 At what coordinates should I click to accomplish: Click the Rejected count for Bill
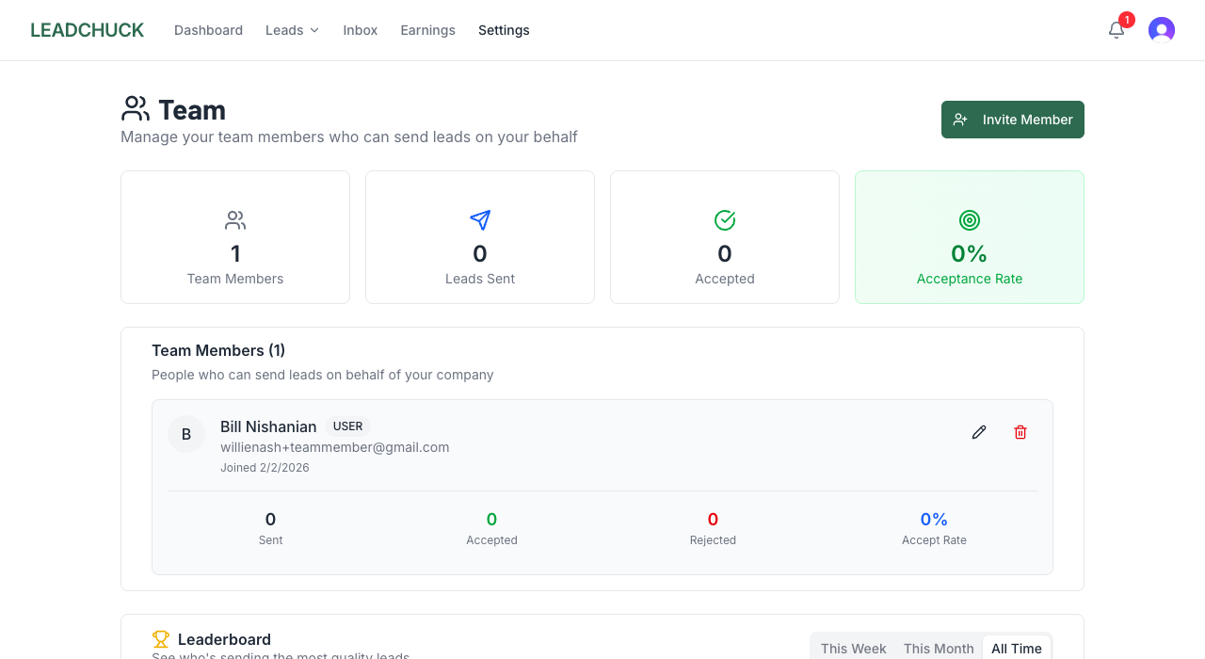tap(713, 520)
